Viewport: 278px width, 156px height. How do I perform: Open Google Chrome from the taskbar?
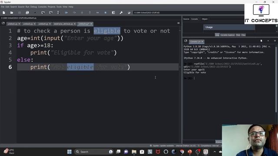(182, 152)
